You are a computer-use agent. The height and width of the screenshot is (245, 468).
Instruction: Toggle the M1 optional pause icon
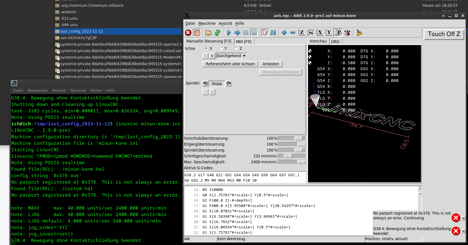273,33
